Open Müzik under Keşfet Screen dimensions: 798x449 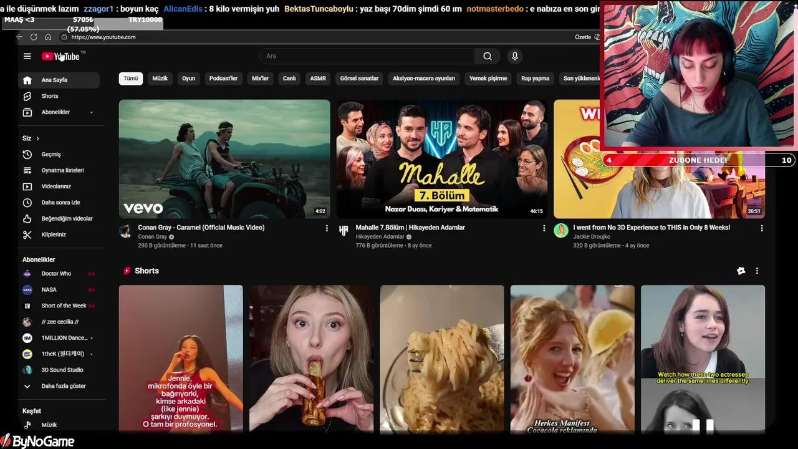click(x=59, y=425)
